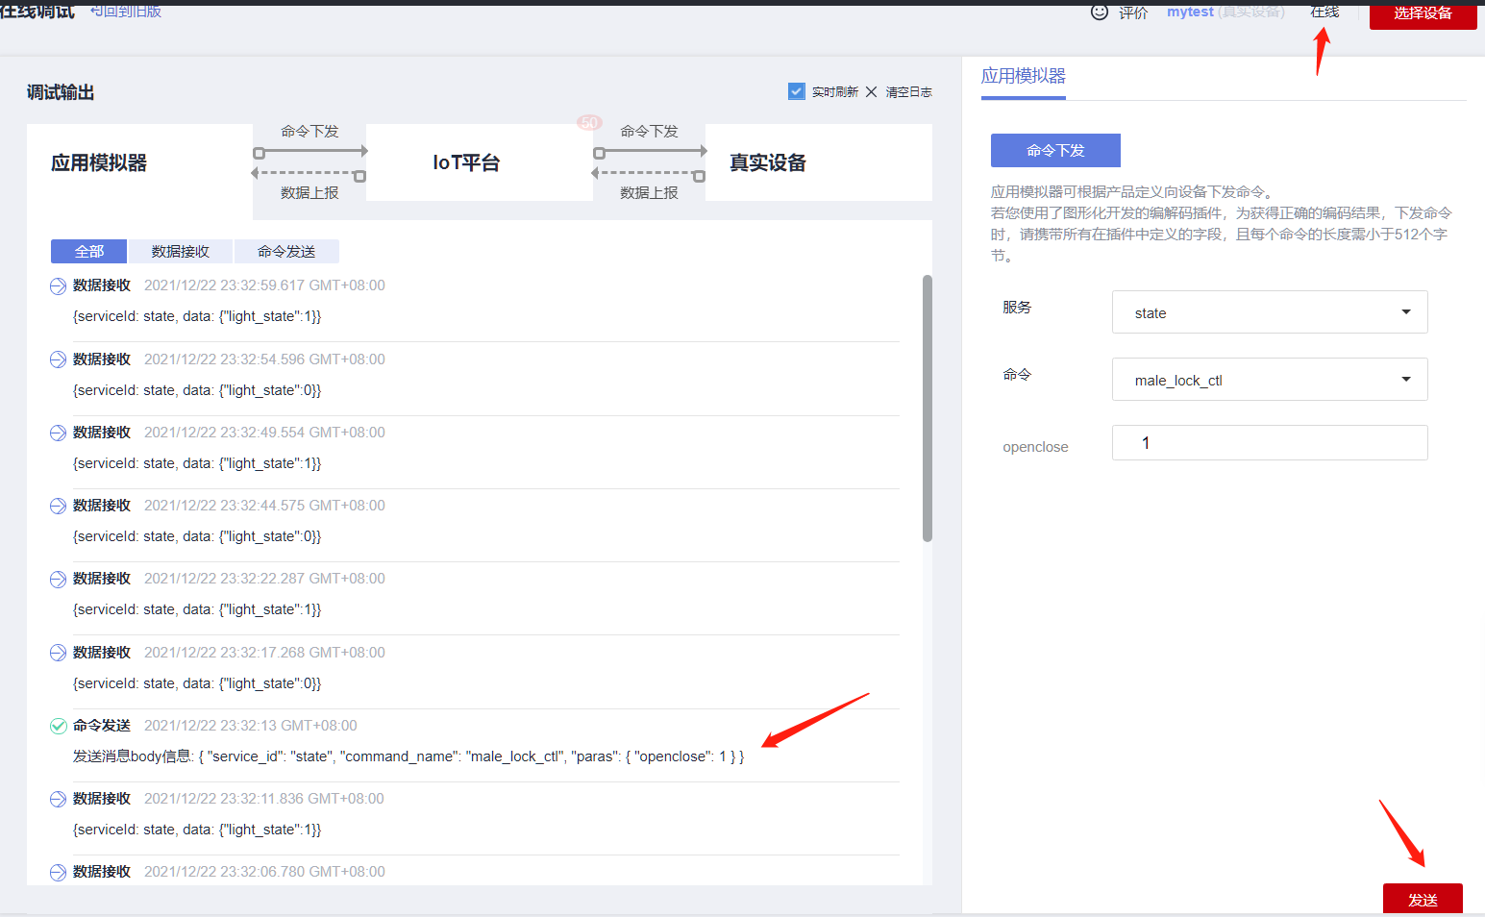Open the 服务 dropdown showing state
The width and height of the screenshot is (1485, 917).
tap(1270, 312)
